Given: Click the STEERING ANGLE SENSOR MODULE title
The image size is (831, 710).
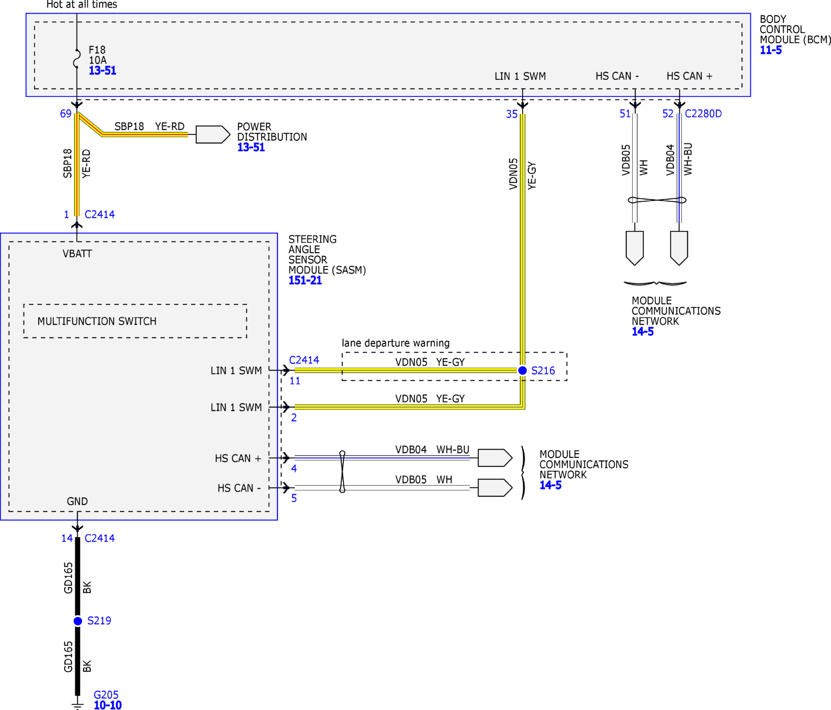Looking at the screenshot, I should [327, 255].
